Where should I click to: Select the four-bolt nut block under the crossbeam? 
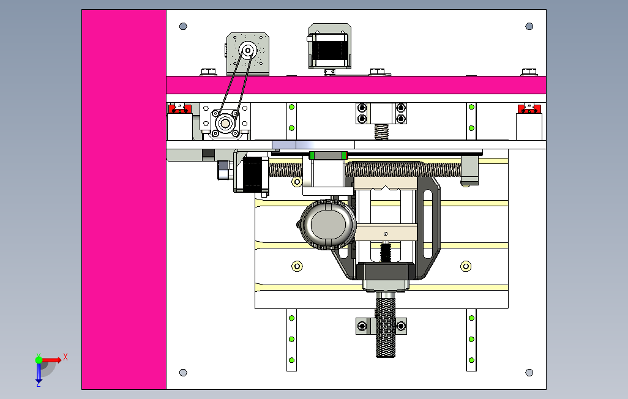(x=381, y=113)
